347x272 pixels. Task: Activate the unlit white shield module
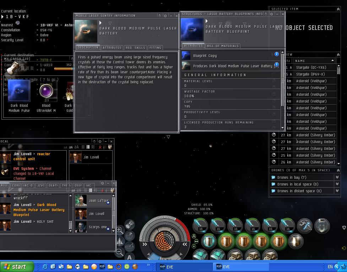click(296, 241)
